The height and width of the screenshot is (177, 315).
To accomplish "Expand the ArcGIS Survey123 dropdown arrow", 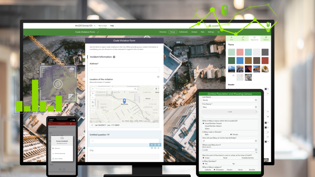I will (94, 26).
